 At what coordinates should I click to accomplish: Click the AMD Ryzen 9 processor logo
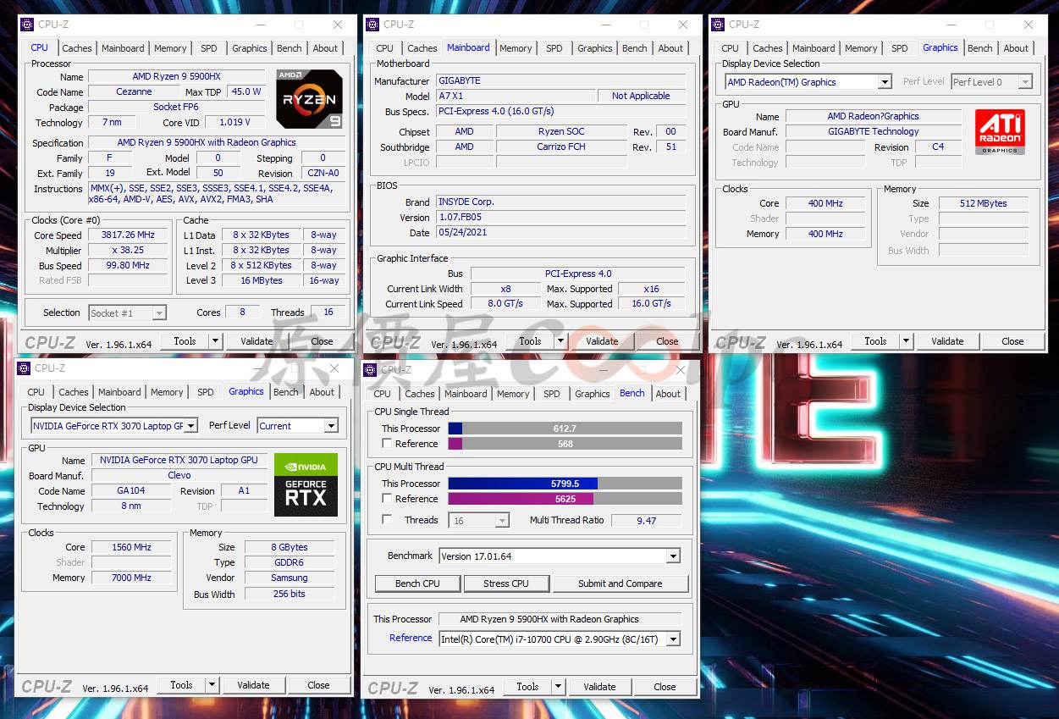[x=310, y=99]
